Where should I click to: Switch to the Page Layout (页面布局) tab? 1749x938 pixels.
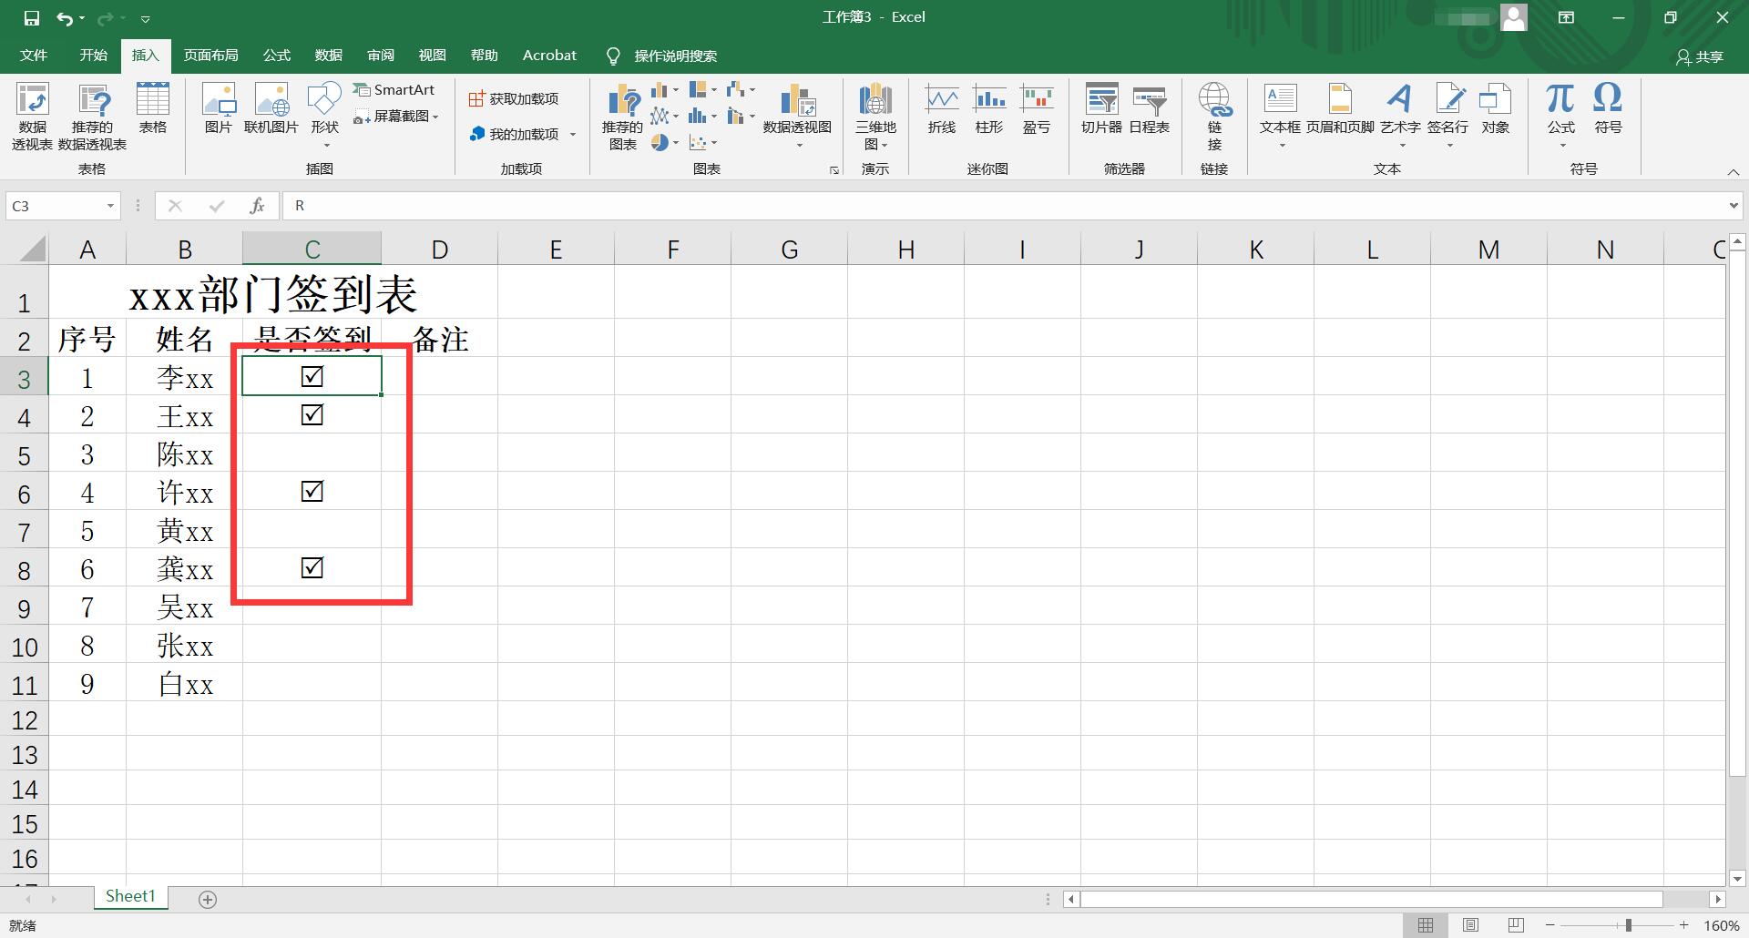210,56
